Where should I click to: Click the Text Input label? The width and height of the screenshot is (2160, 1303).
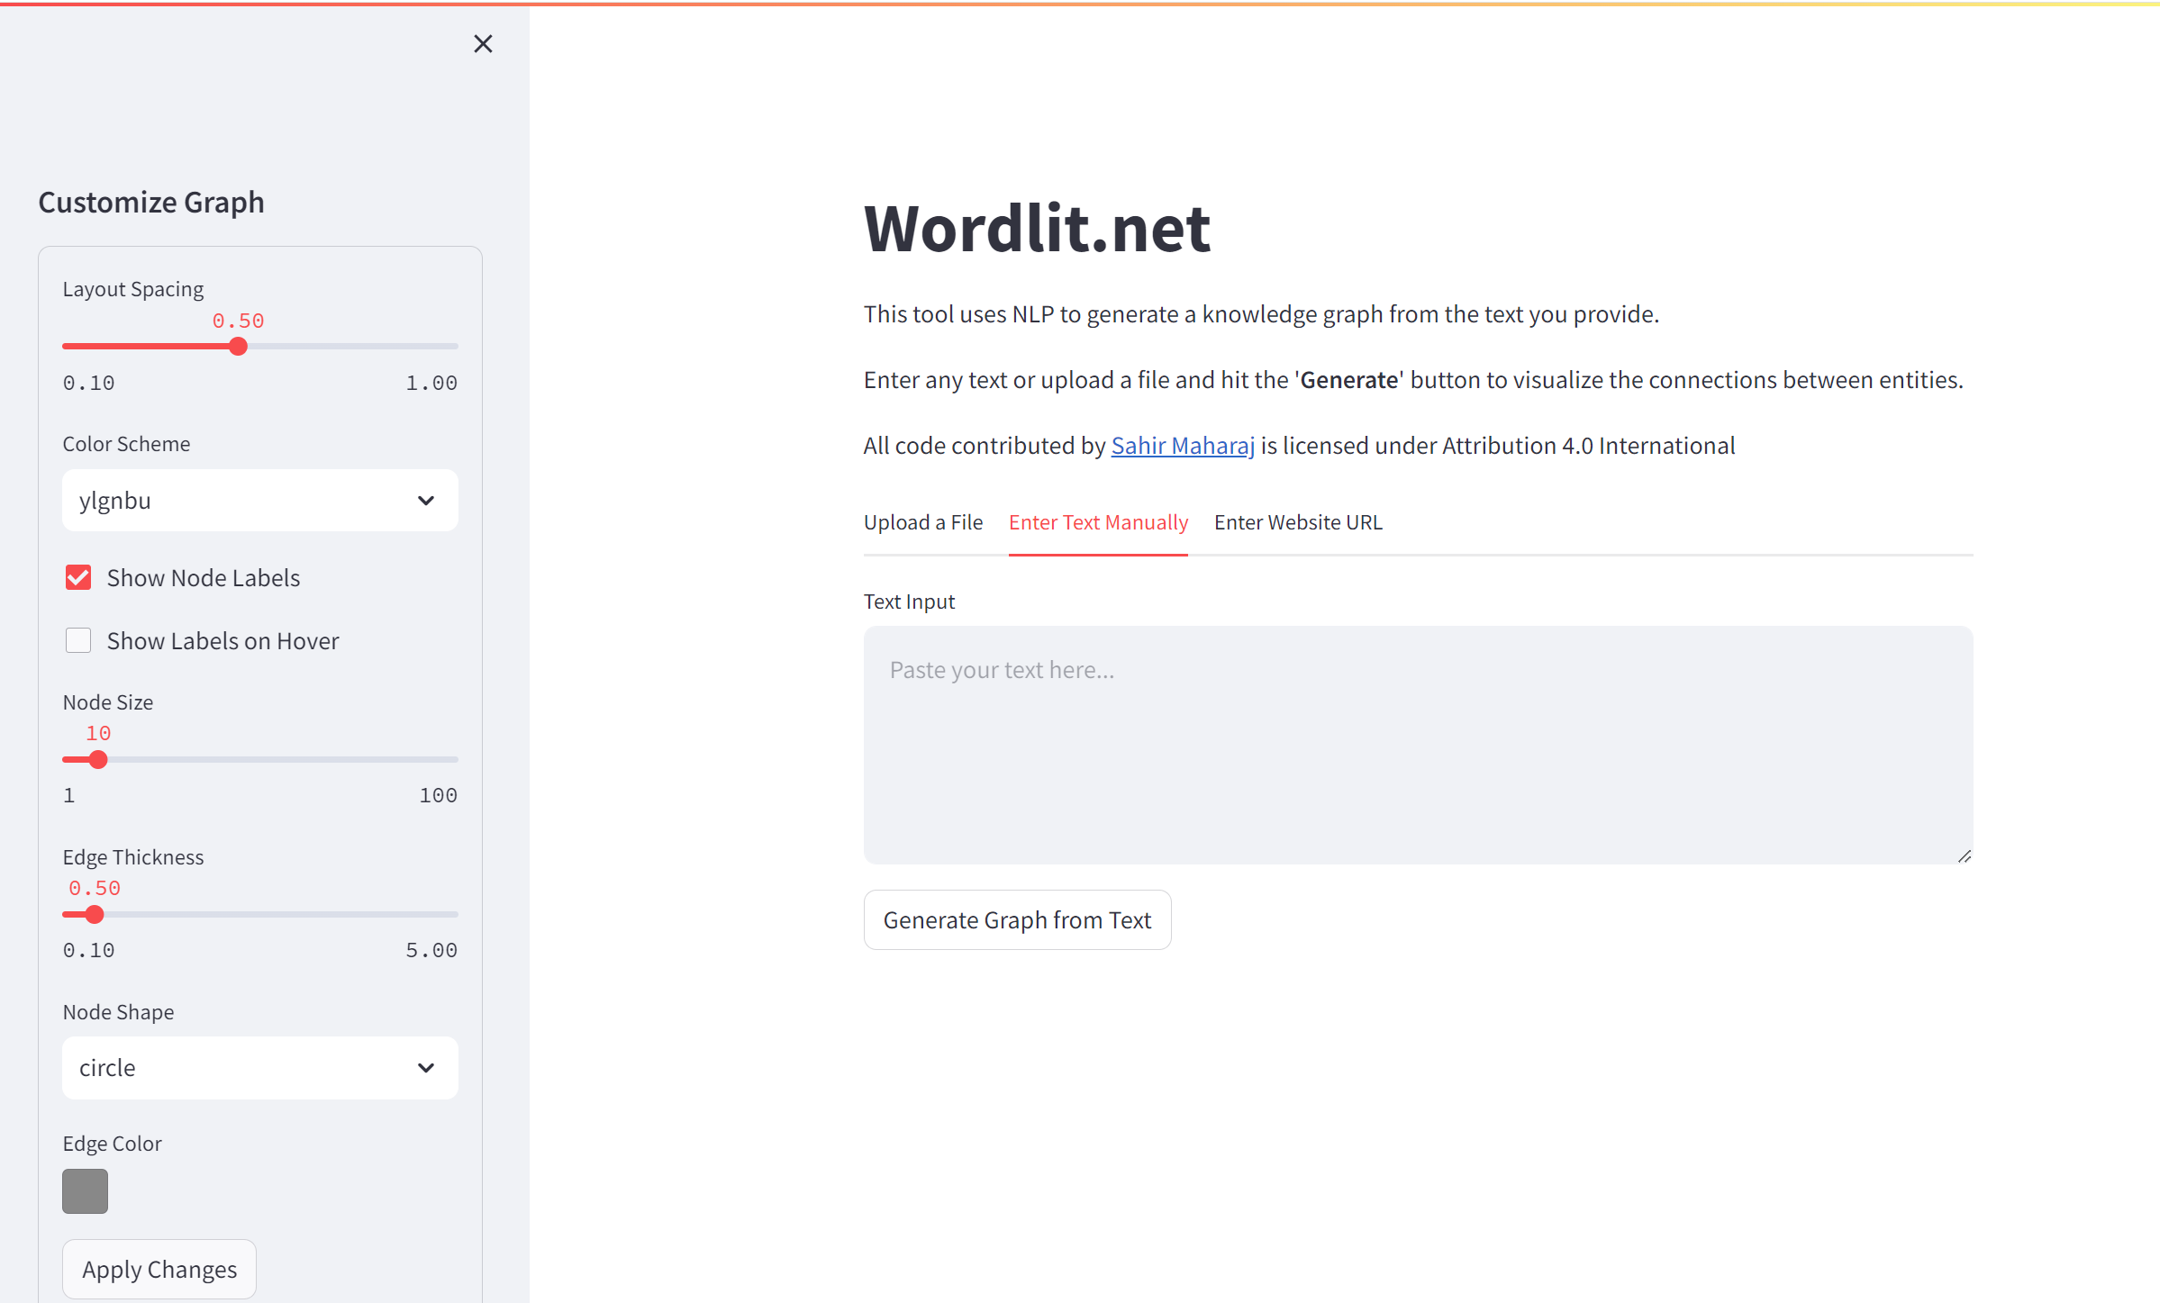click(x=908, y=601)
